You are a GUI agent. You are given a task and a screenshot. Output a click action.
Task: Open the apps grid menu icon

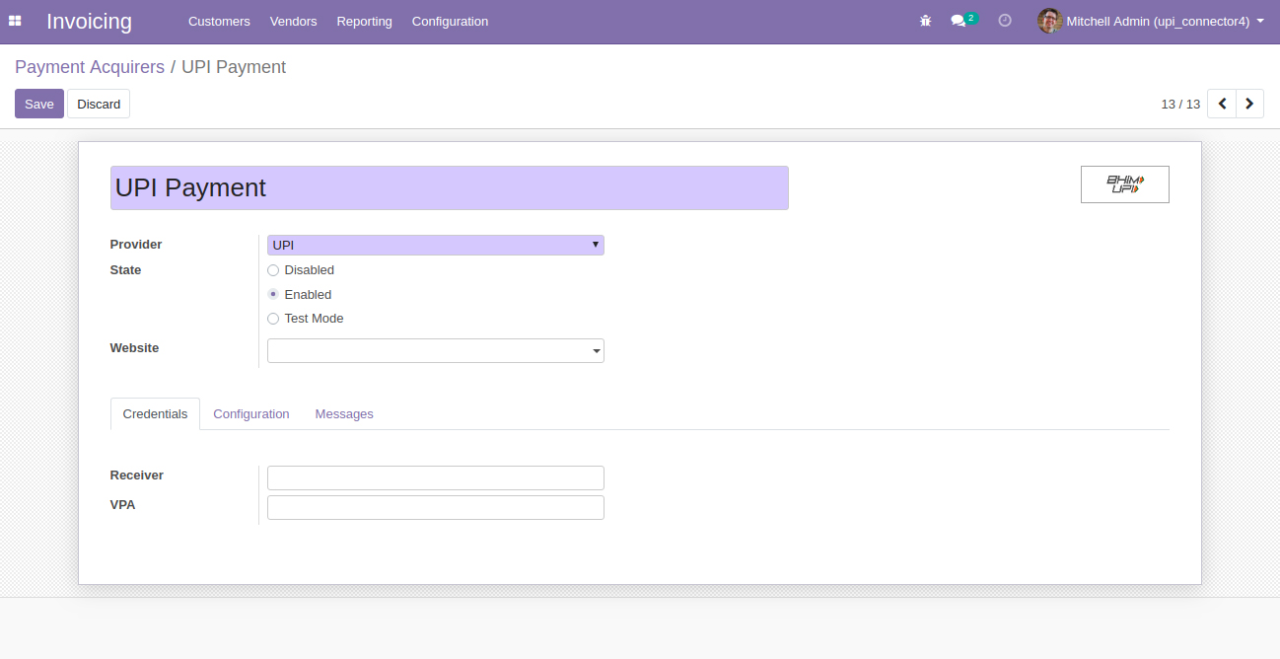[15, 21]
